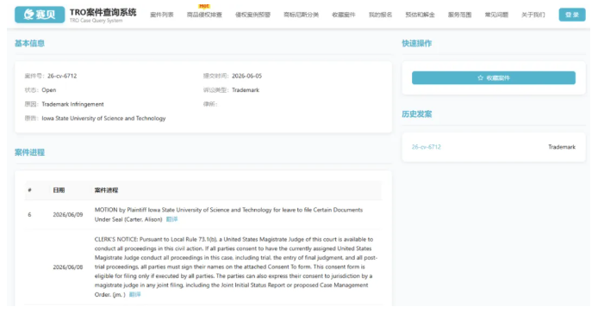Viewport: 598px width, 313px height.
Task: Select 收藏案件 in the top navigation
Action: click(x=343, y=15)
